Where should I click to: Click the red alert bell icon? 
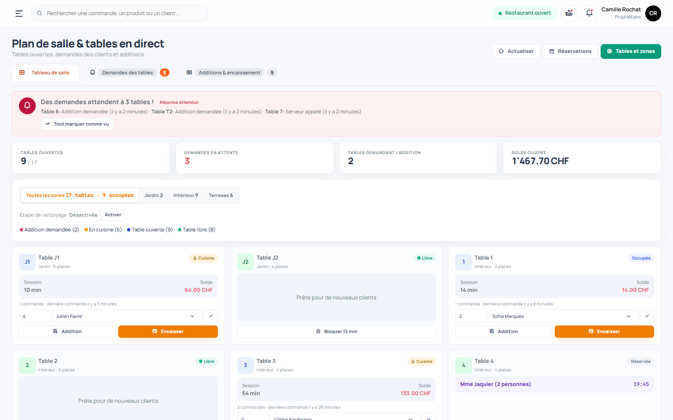27,105
